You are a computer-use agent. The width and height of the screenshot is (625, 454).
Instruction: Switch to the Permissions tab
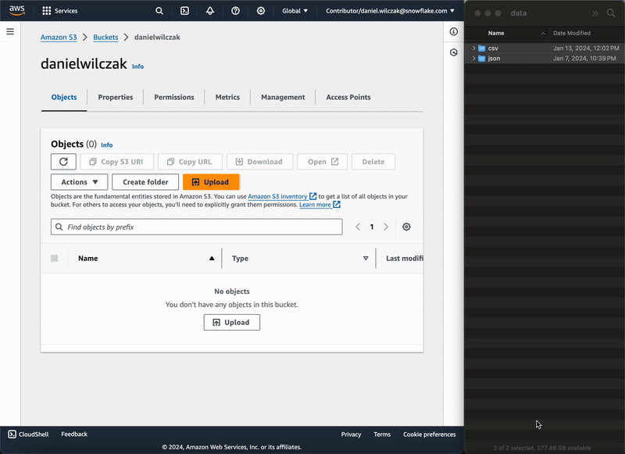pyautogui.click(x=173, y=98)
